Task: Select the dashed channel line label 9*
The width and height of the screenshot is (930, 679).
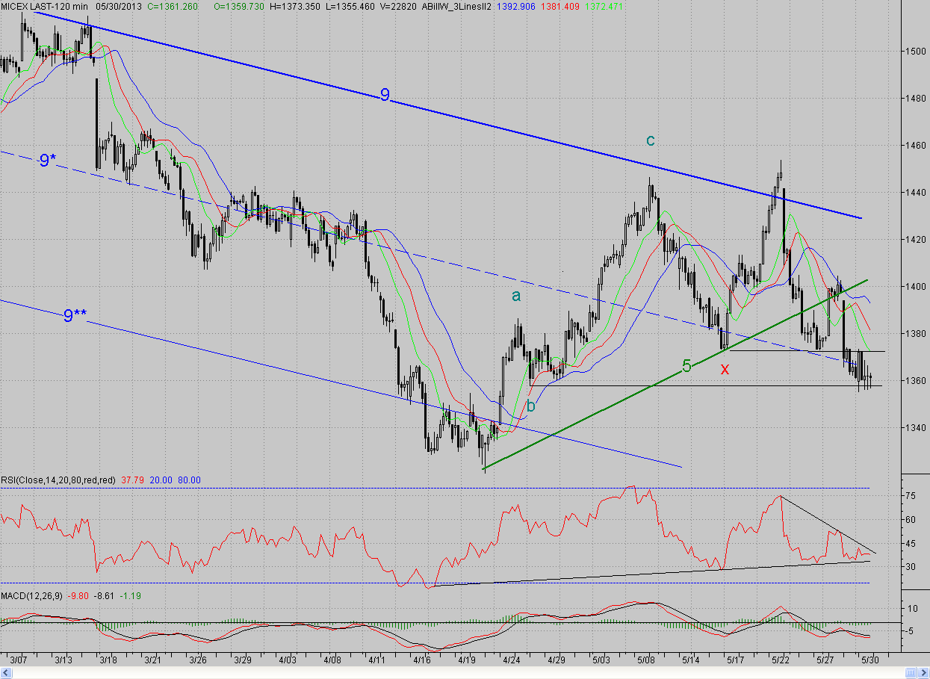Action: 48,160
